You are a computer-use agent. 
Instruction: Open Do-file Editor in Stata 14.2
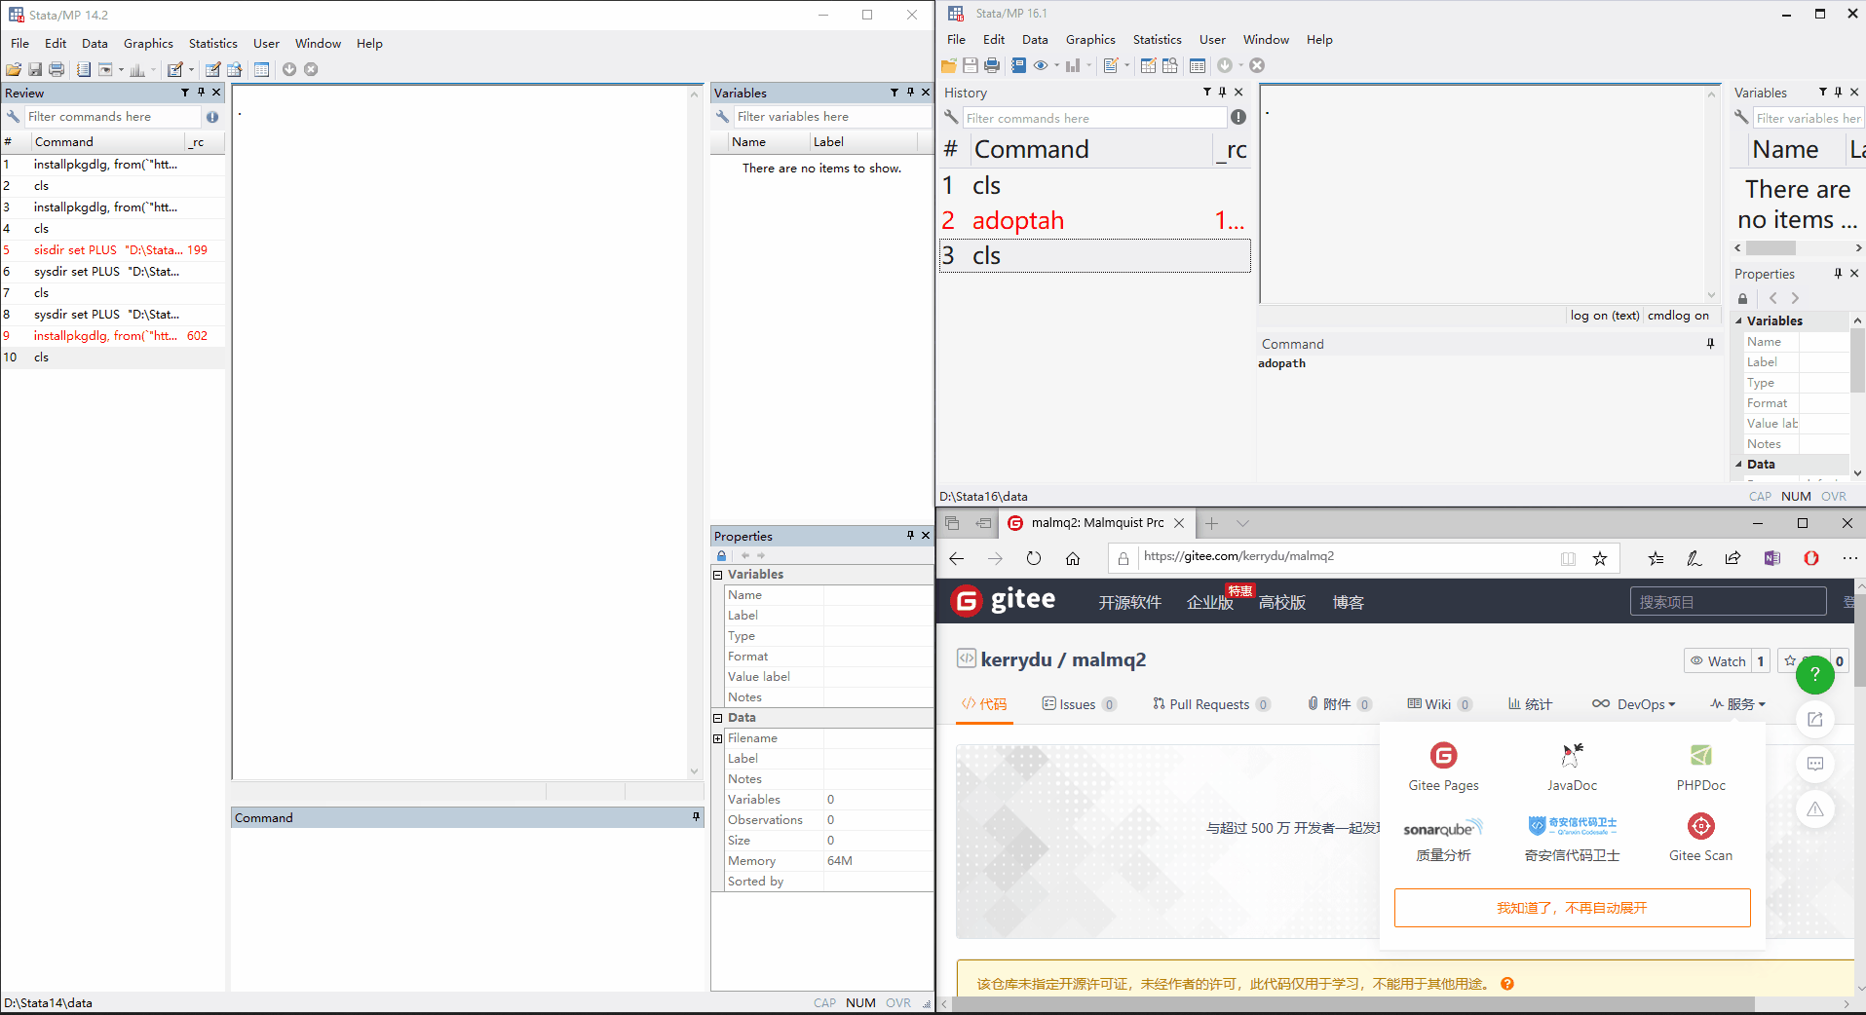pyautogui.click(x=175, y=69)
